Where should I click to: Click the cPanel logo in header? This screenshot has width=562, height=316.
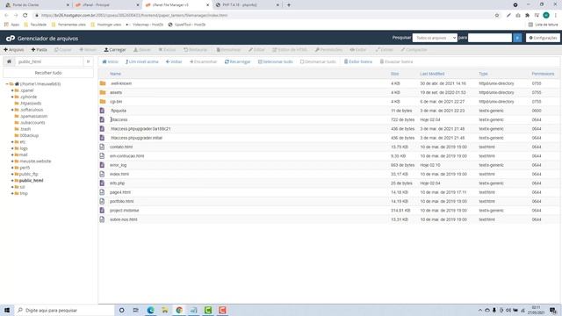[x=11, y=39]
